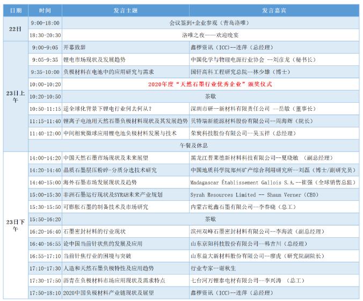This screenshot has width=363, height=301.
Task: Click the 11:15-11:40 time cell
Action: [x=45, y=121]
